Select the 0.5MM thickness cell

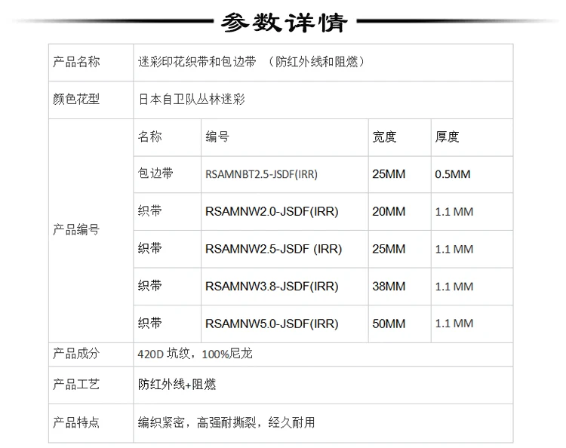coord(453,174)
